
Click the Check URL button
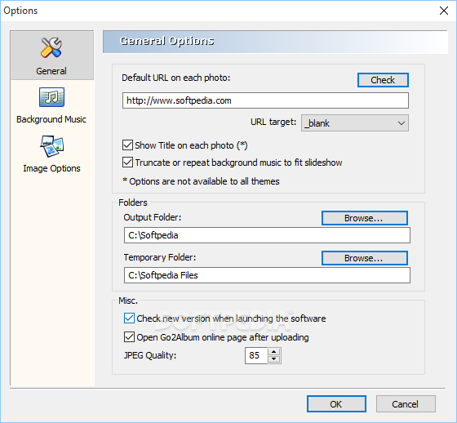coord(383,80)
